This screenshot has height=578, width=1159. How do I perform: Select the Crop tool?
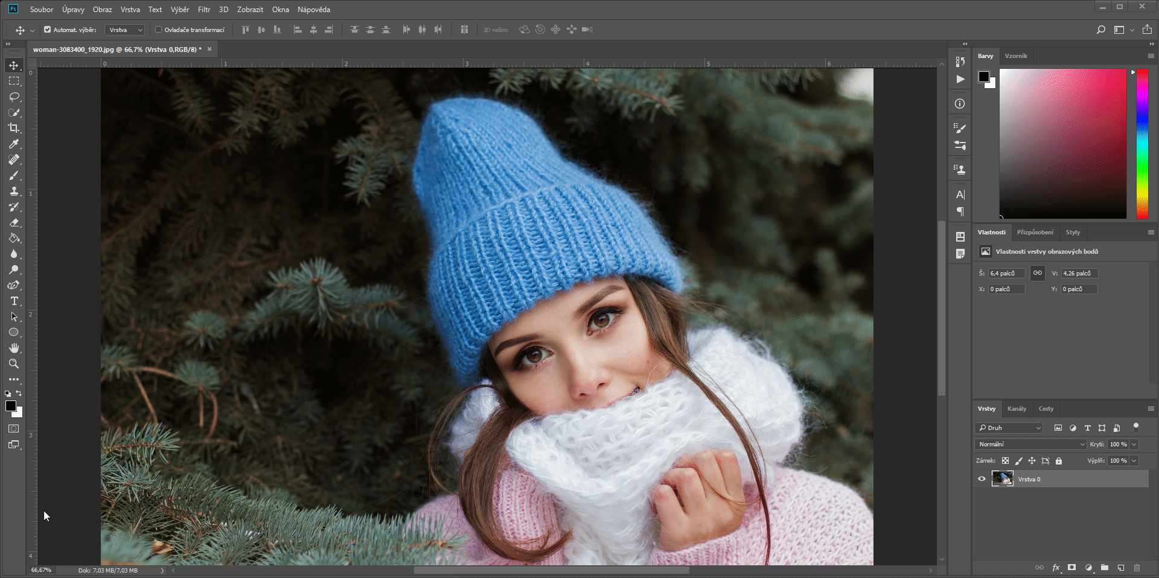pyautogui.click(x=13, y=128)
